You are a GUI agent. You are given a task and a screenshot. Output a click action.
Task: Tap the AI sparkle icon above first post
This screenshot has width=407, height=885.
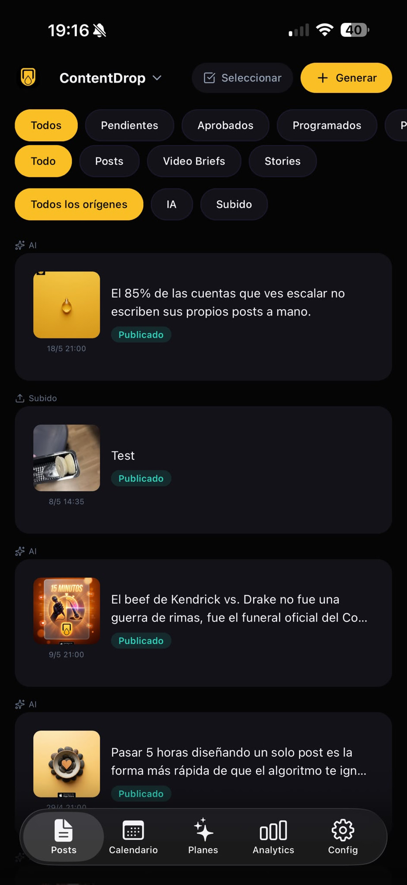(20, 245)
